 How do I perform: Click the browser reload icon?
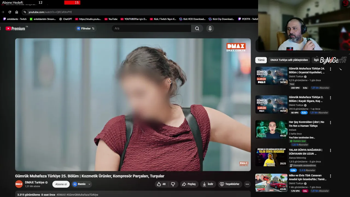10,12
